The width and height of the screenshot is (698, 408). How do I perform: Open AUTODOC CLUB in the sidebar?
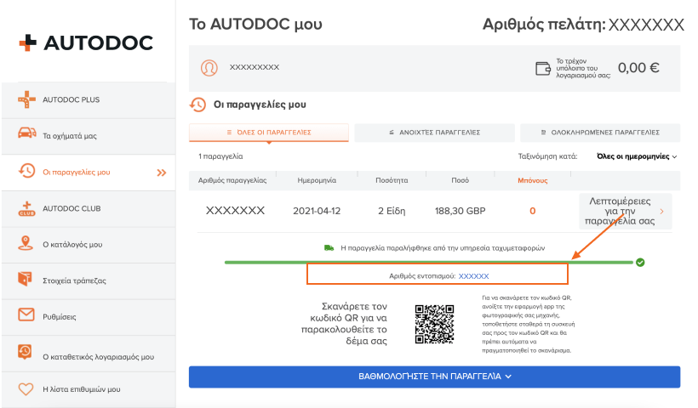coord(89,209)
